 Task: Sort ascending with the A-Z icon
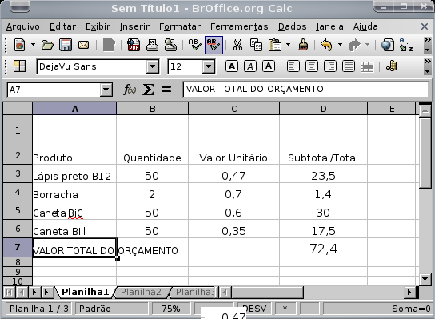tap(406, 45)
